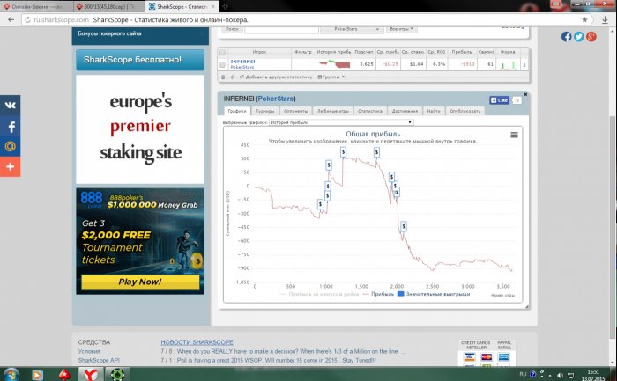617x381 pixels.
Task: Click the refresh icon under the player table
Action: [x=232, y=77]
